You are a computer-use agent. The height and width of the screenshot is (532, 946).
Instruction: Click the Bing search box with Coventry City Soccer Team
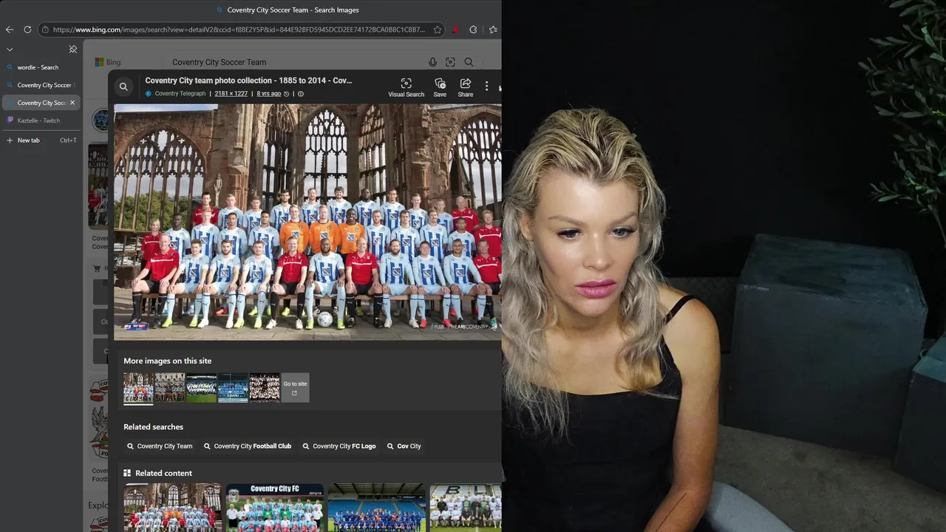296,62
